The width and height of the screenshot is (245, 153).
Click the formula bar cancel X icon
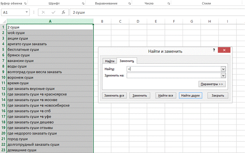point(43,12)
